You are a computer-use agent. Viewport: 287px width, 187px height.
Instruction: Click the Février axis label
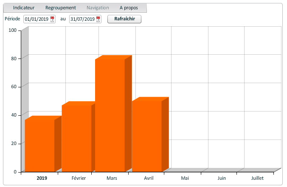pyautogui.click(x=79, y=178)
